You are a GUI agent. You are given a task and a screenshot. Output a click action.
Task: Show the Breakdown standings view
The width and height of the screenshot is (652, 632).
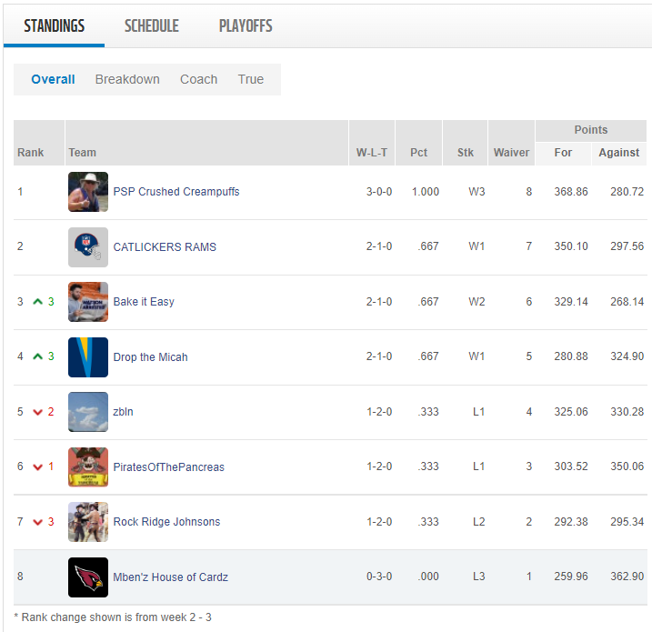pos(127,79)
